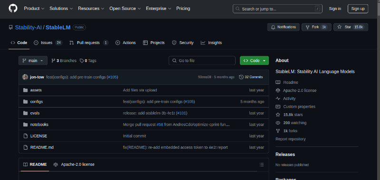Screen dimensions: 380x180
Task: Open the Insights tab
Action: pyautogui.click(x=211, y=43)
